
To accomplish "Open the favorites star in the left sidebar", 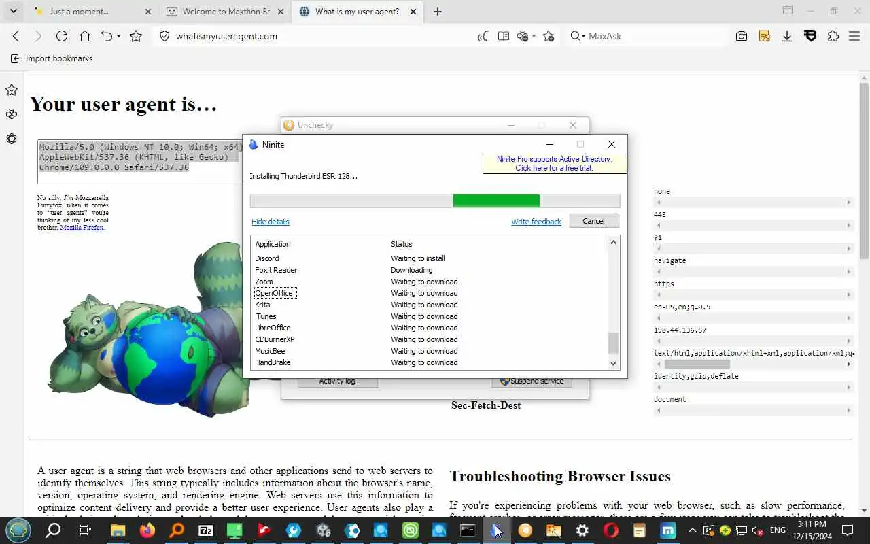I will click(12, 90).
